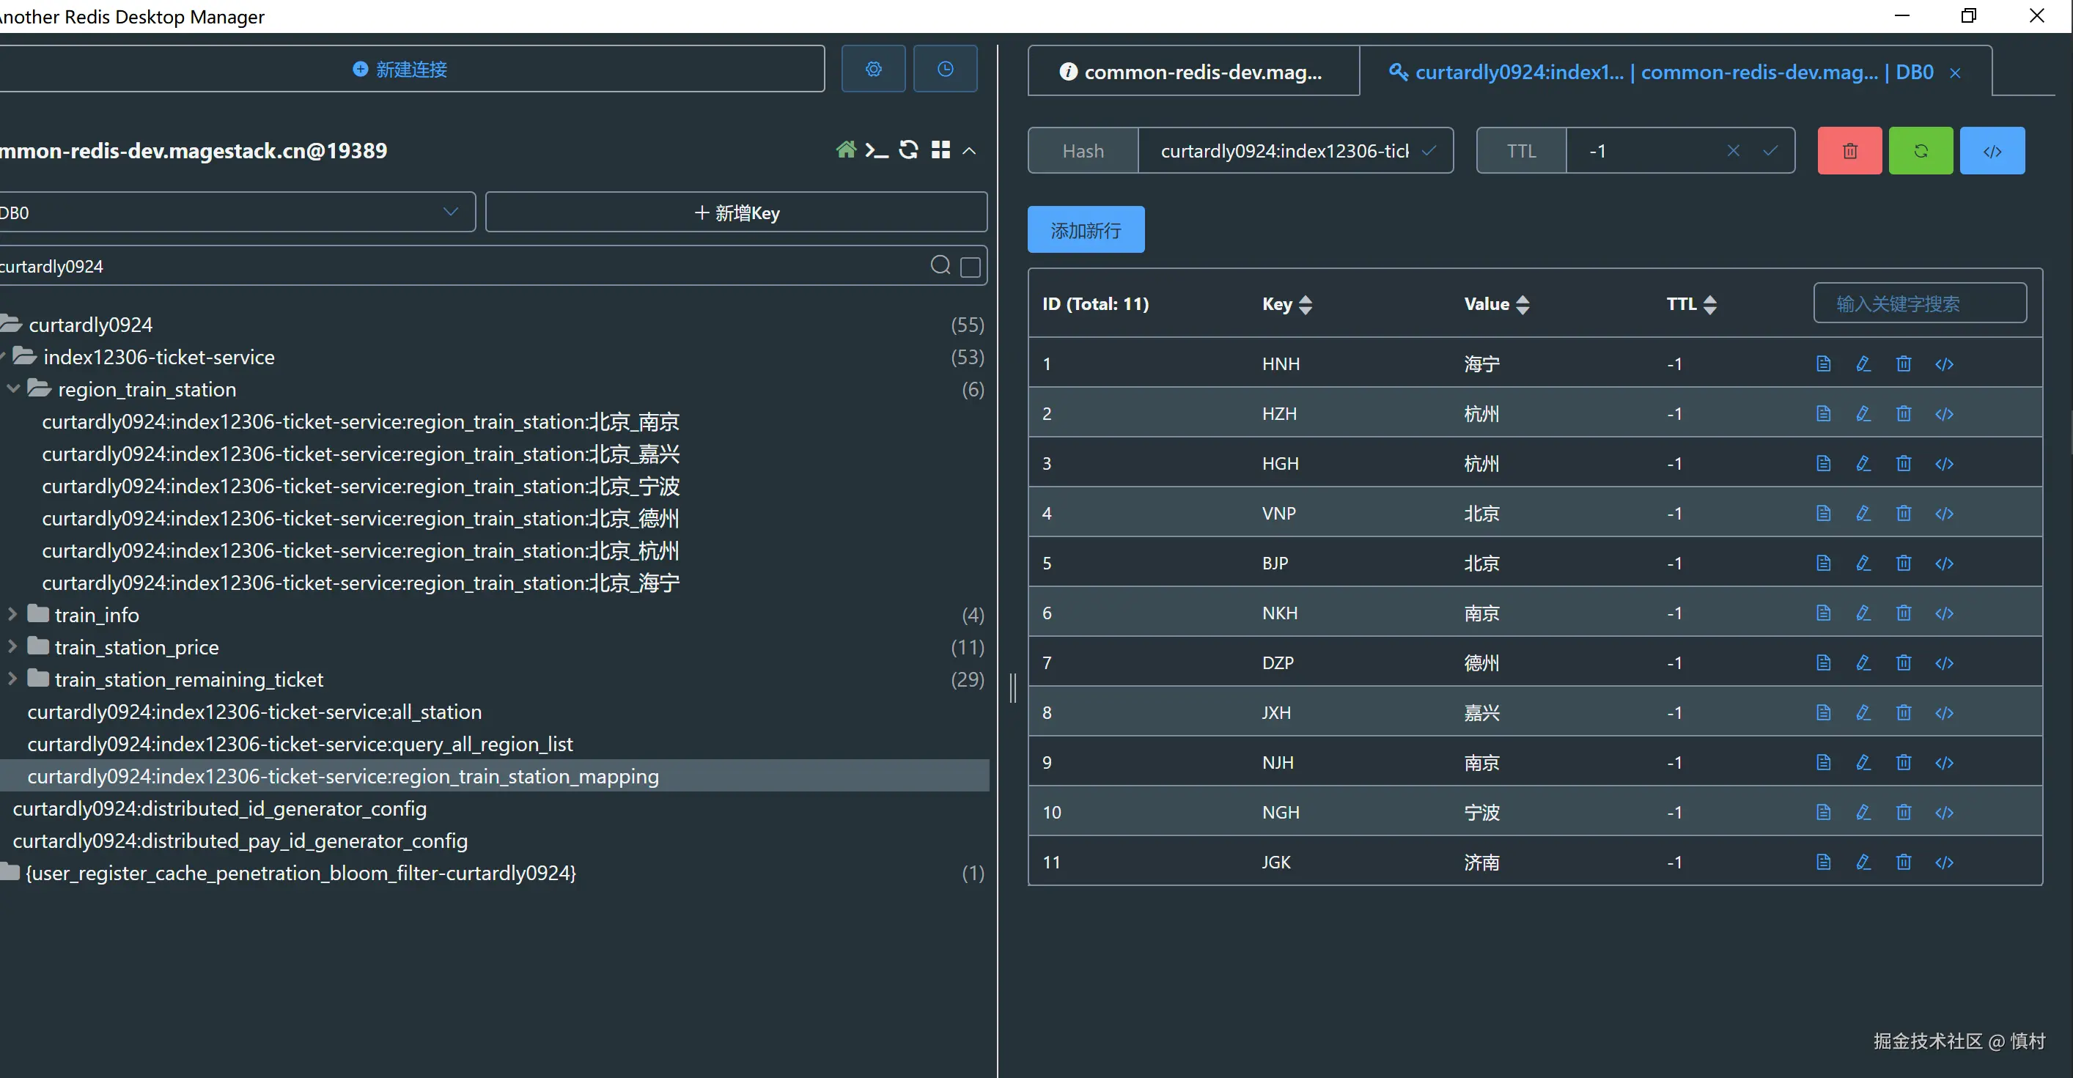Open the settings gear button

pyautogui.click(x=873, y=69)
